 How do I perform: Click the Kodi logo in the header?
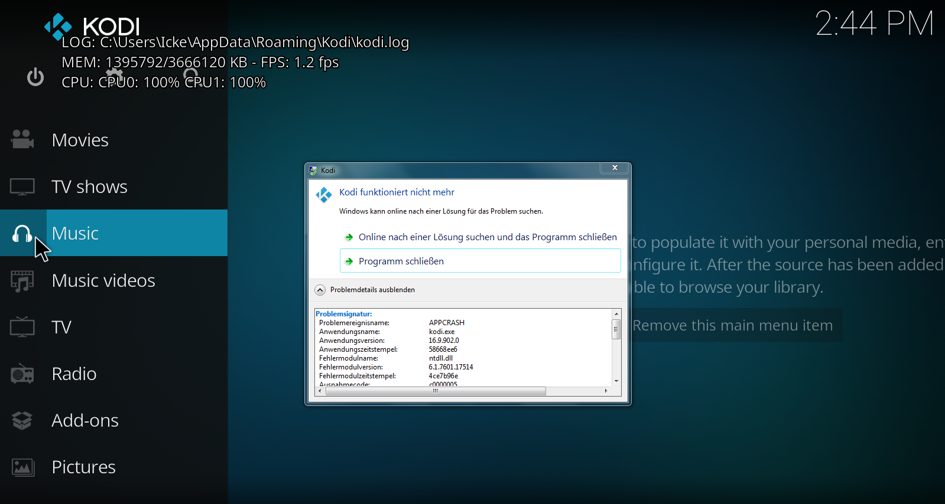click(x=92, y=27)
